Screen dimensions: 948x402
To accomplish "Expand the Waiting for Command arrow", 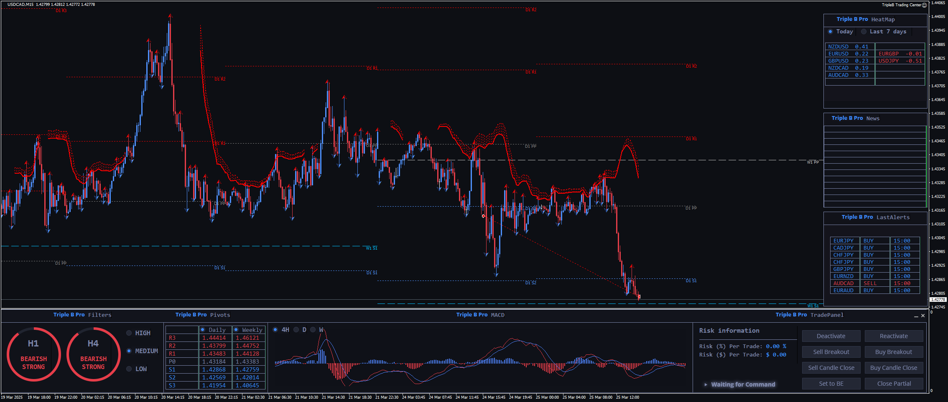I will coord(706,384).
